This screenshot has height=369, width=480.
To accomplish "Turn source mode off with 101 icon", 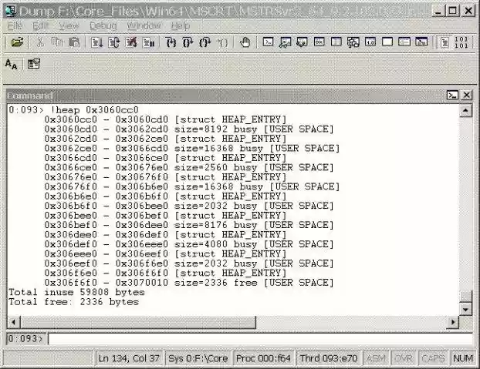I will [x=461, y=42].
